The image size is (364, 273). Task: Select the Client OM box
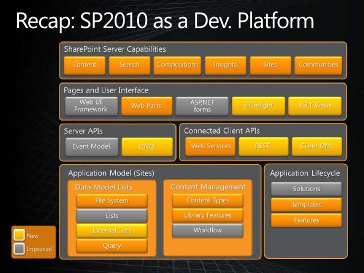click(x=317, y=146)
